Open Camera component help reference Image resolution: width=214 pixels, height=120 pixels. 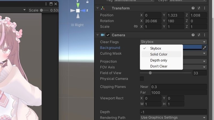(193, 35)
